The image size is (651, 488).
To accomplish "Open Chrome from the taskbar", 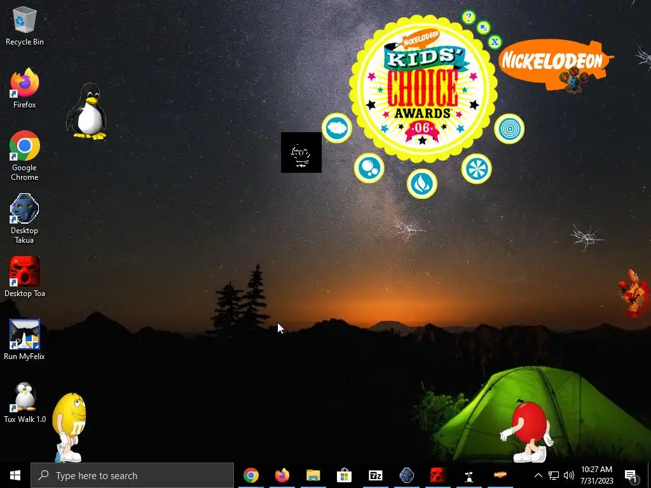I will pos(250,475).
